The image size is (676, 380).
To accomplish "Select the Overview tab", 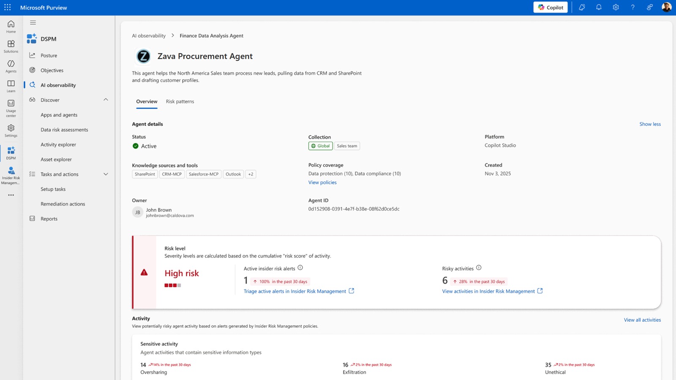I will 147,101.
